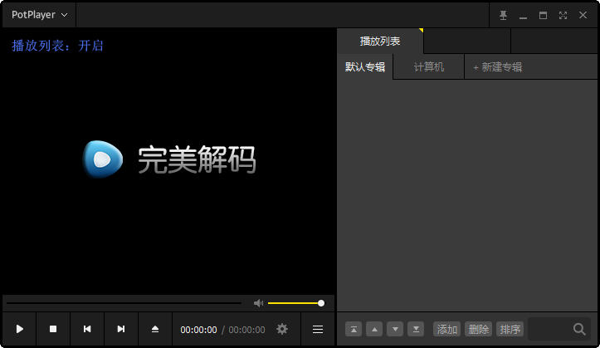Move the selected playlist item up
This screenshot has height=348, width=600.
(x=374, y=329)
